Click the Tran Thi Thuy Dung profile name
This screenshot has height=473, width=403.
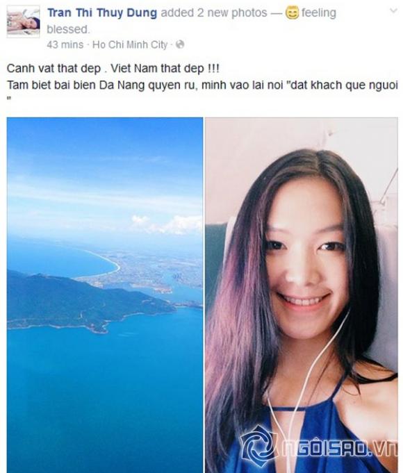[102, 13]
